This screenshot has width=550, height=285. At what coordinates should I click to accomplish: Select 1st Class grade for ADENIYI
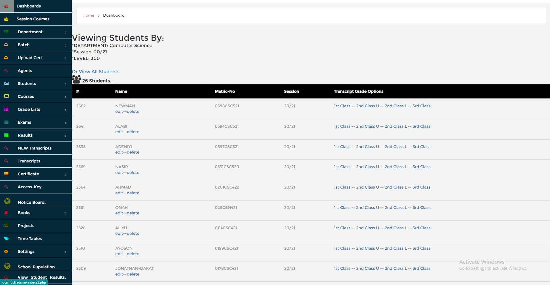342,147
